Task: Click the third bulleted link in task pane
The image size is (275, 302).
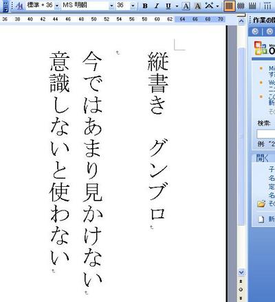Action: [272, 99]
